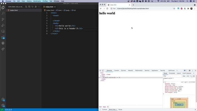Screen dimensions: 197x111
Task: Click body in DevTools breadcrumb bar
Action: pyautogui.click(x=104, y=107)
